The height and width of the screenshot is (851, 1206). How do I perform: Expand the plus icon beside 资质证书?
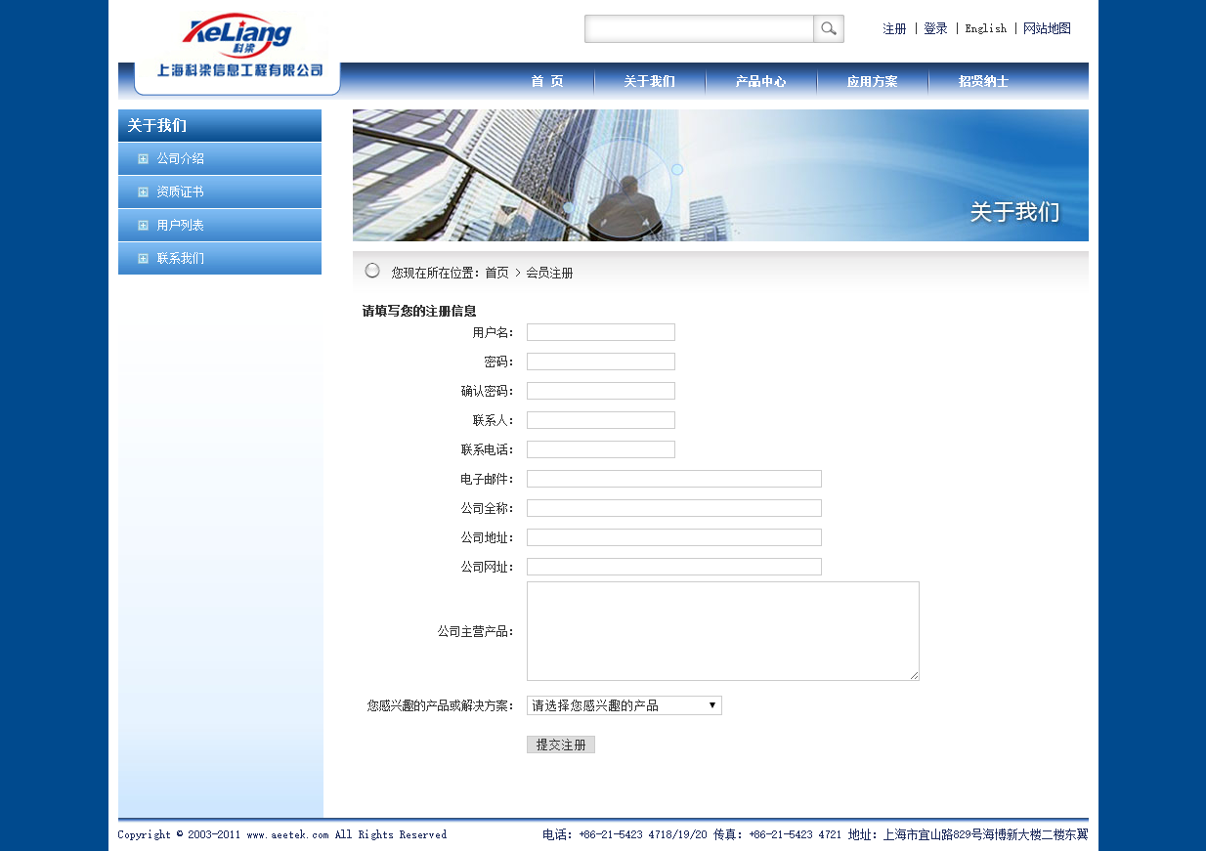(x=144, y=192)
